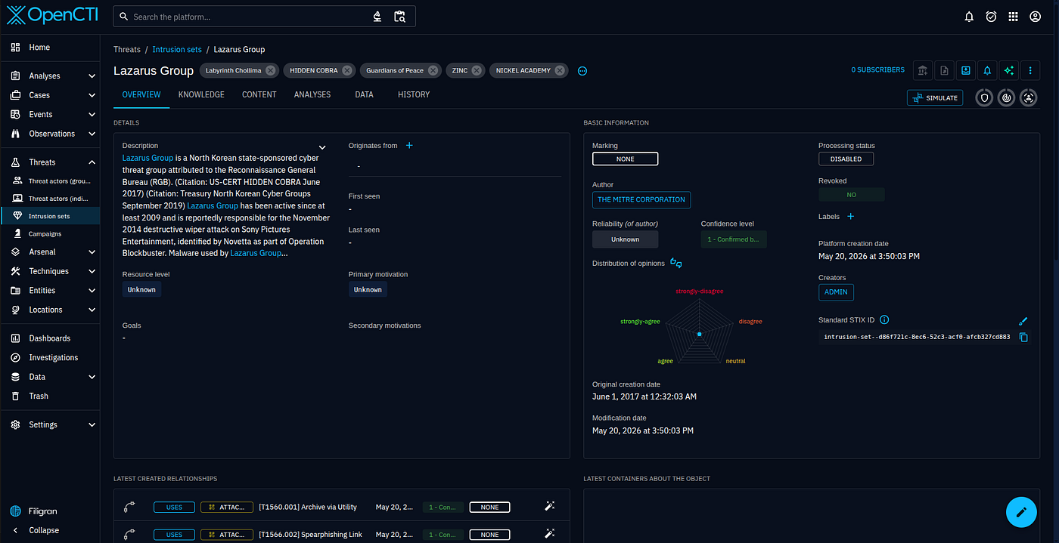This screenshot has width=1059, height=543.
Task: Collapse the sidebar with Collapse button
Action: 50,530
